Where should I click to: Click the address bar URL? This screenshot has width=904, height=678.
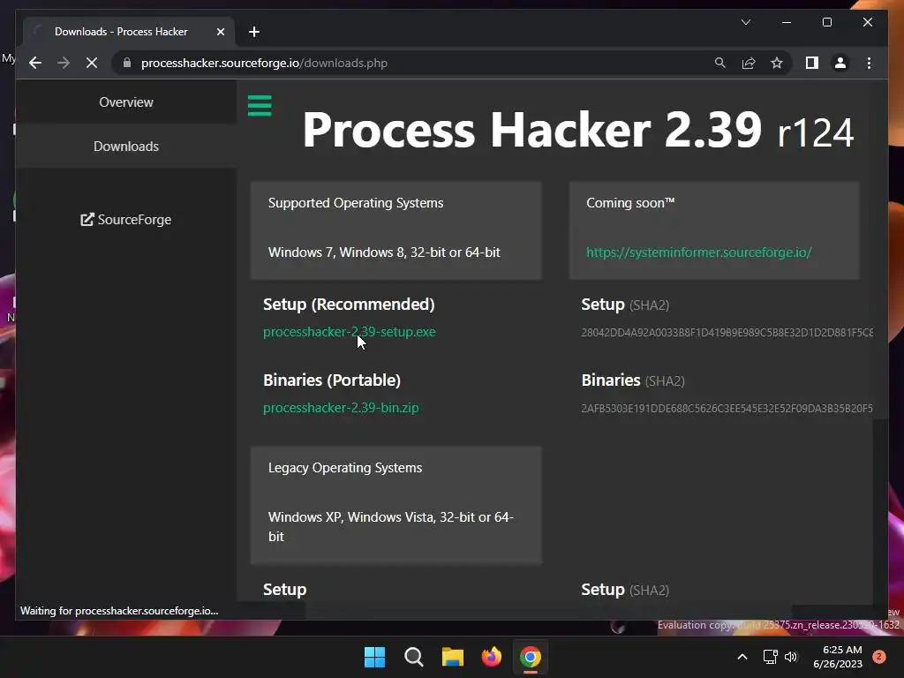tap(264, 63)
